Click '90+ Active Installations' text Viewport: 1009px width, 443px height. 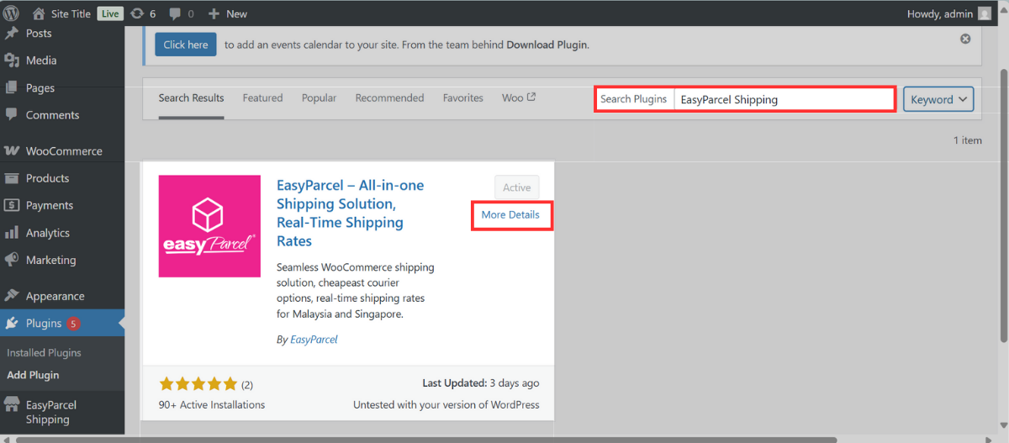[212, 405]
